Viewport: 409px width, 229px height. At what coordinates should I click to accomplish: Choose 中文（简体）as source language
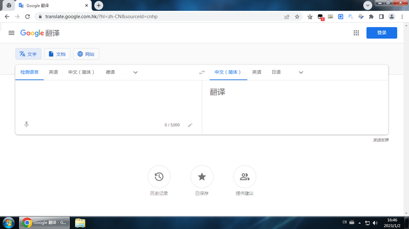coord(81,72)
